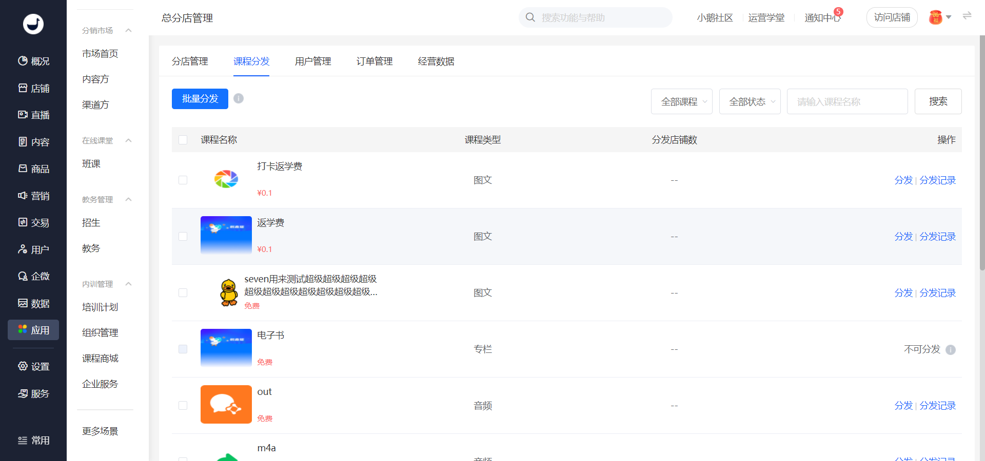The height and width of the screenshot is (461, 985).
Task: Click the app logo at top left
Action: tap(33, 24)
